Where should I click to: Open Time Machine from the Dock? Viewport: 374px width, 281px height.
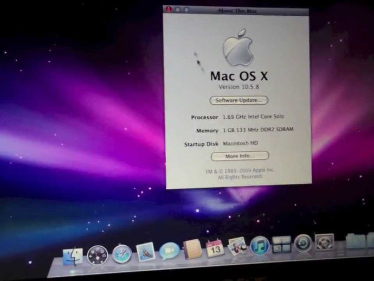pos(303,243)
